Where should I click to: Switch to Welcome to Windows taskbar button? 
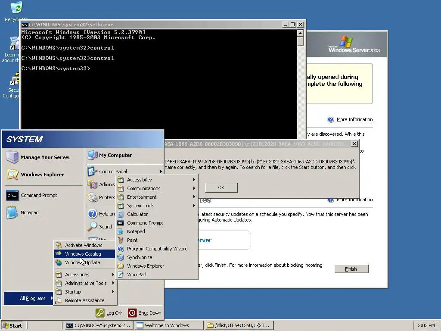(x=169, y=326)
